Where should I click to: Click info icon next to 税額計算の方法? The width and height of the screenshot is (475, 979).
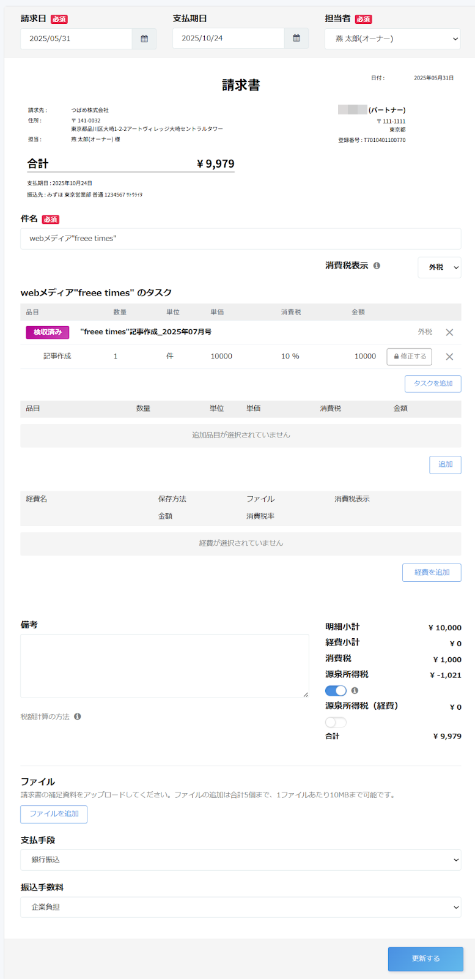(78, 717)
